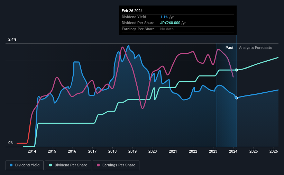Click the 0% y-axis label
Image resolution: width=284 pixels, height=175 pixels.
coord(11,143)
